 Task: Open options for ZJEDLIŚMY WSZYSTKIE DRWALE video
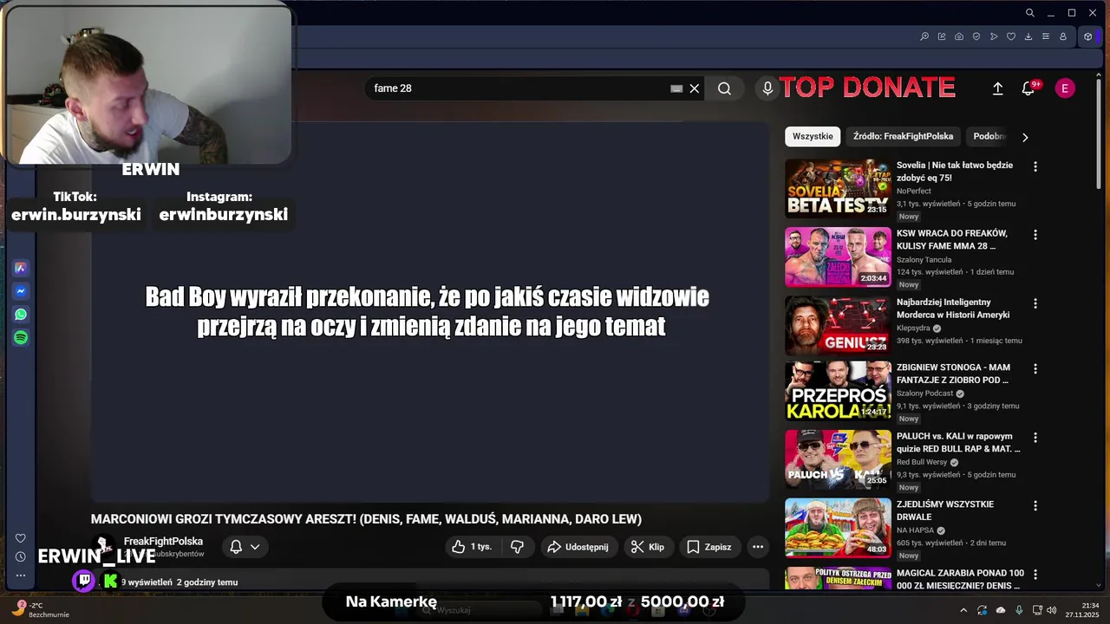tap(1035, 505)
